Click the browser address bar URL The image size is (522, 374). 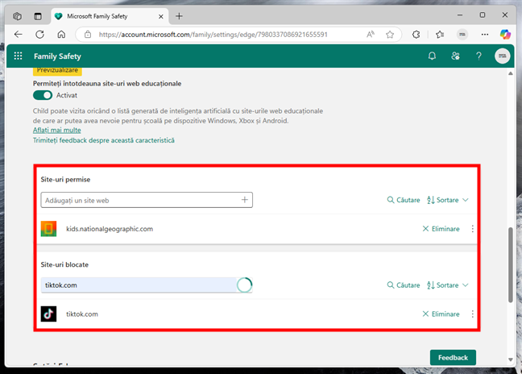[x=213, y=35]
